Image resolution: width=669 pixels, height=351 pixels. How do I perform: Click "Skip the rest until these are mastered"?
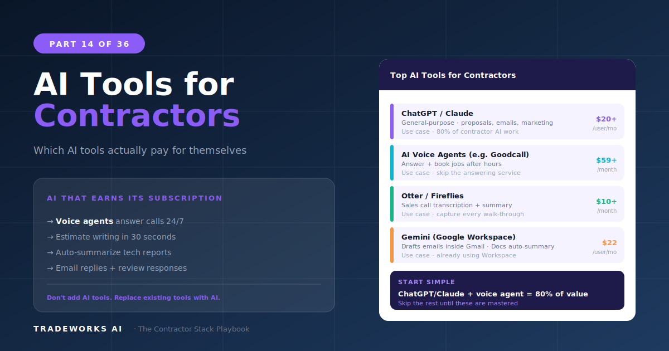pos(458,303)
